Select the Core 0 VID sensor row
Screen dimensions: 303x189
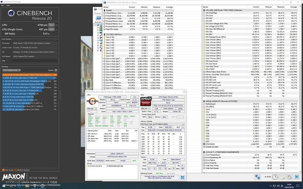pyautogui.click(x=139, y=37)
